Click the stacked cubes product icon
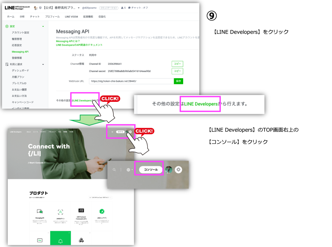Viewport: 332px width, 247px height. pyautogui.click(x=81, y=240)
